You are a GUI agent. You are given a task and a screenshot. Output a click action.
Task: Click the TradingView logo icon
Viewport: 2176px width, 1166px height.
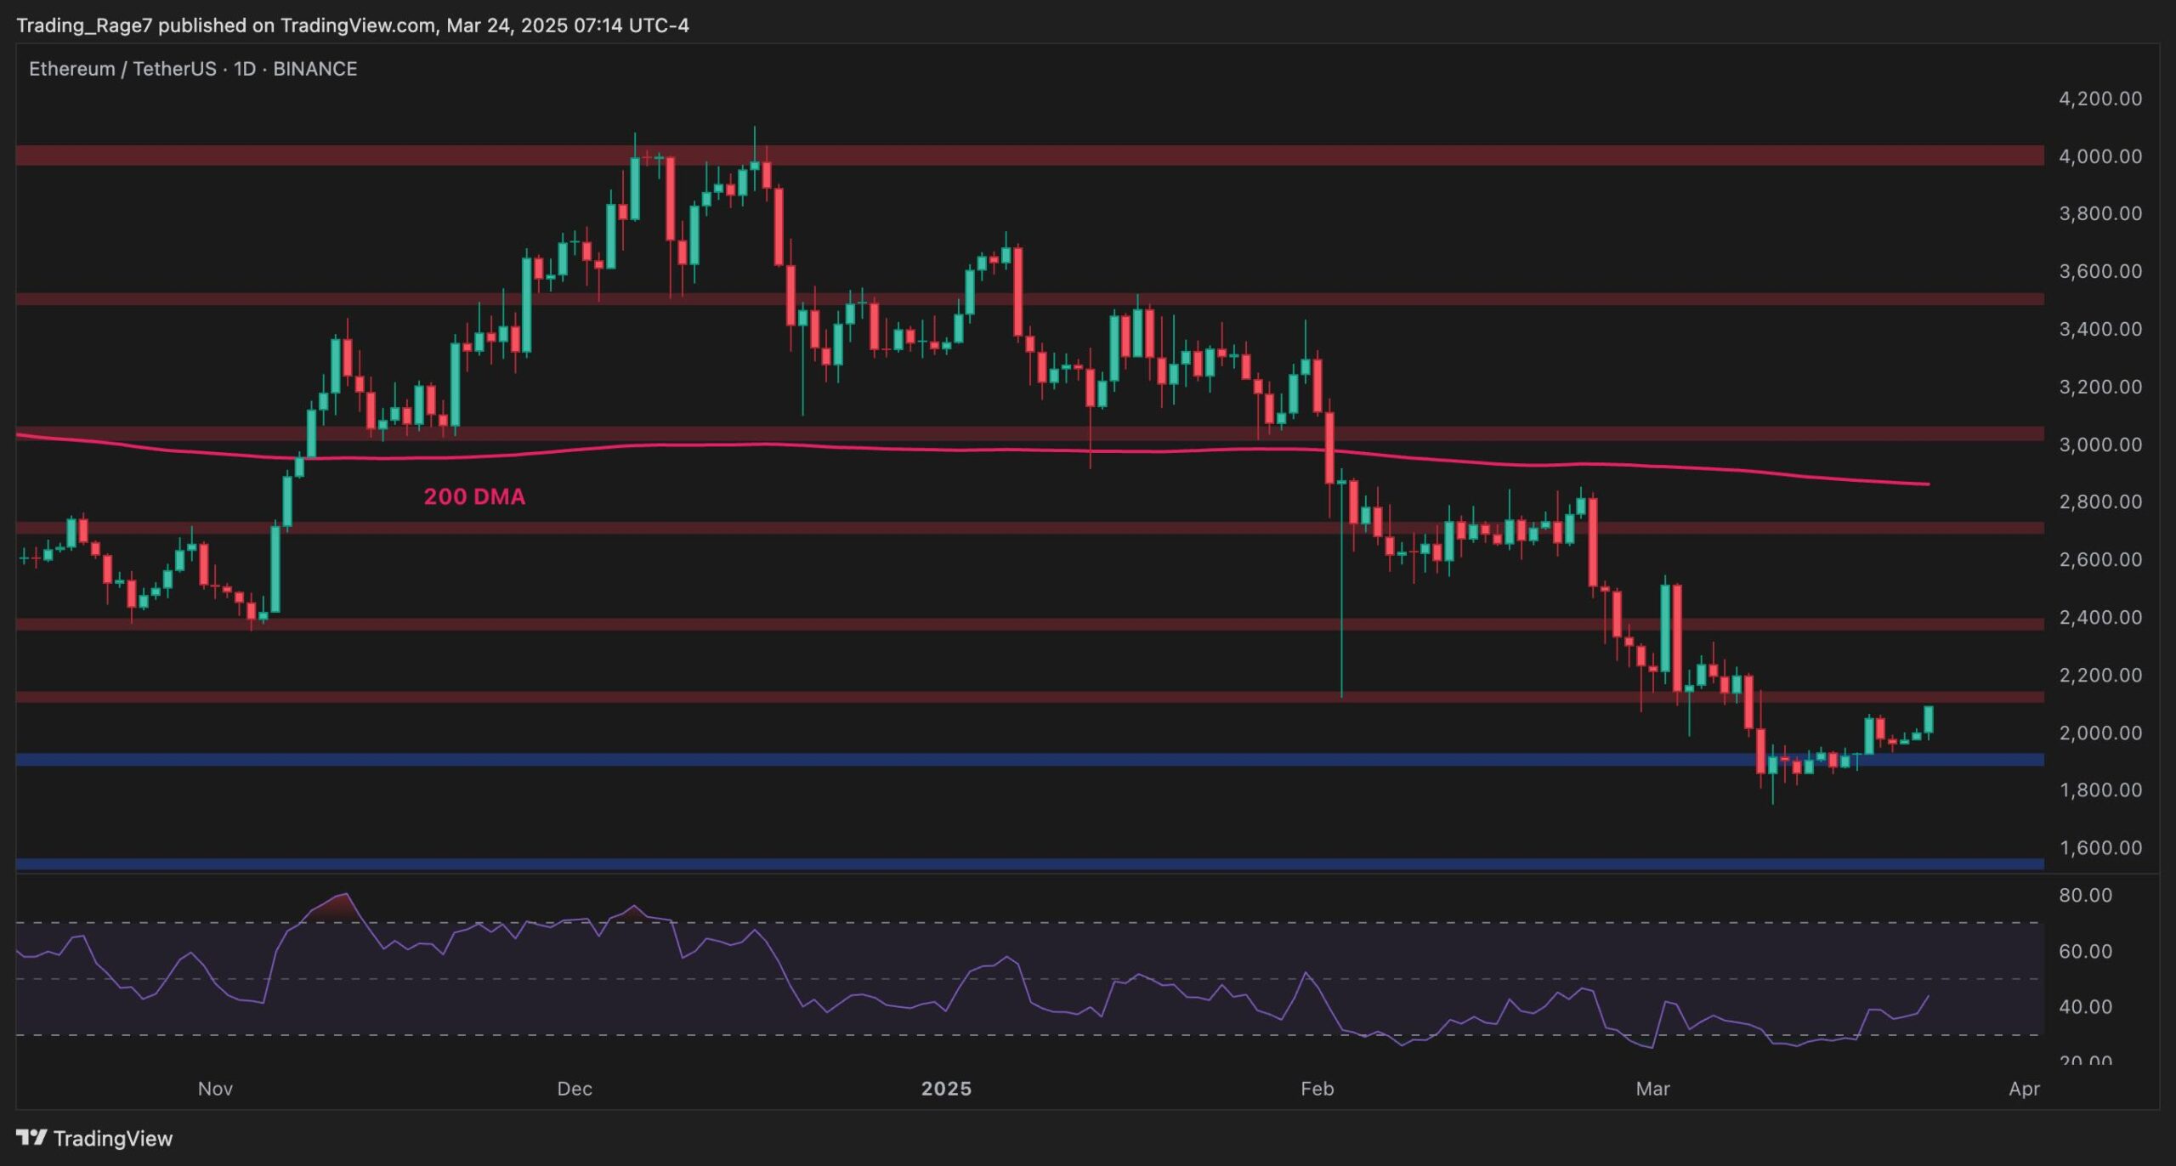[x=31, y=1137]
